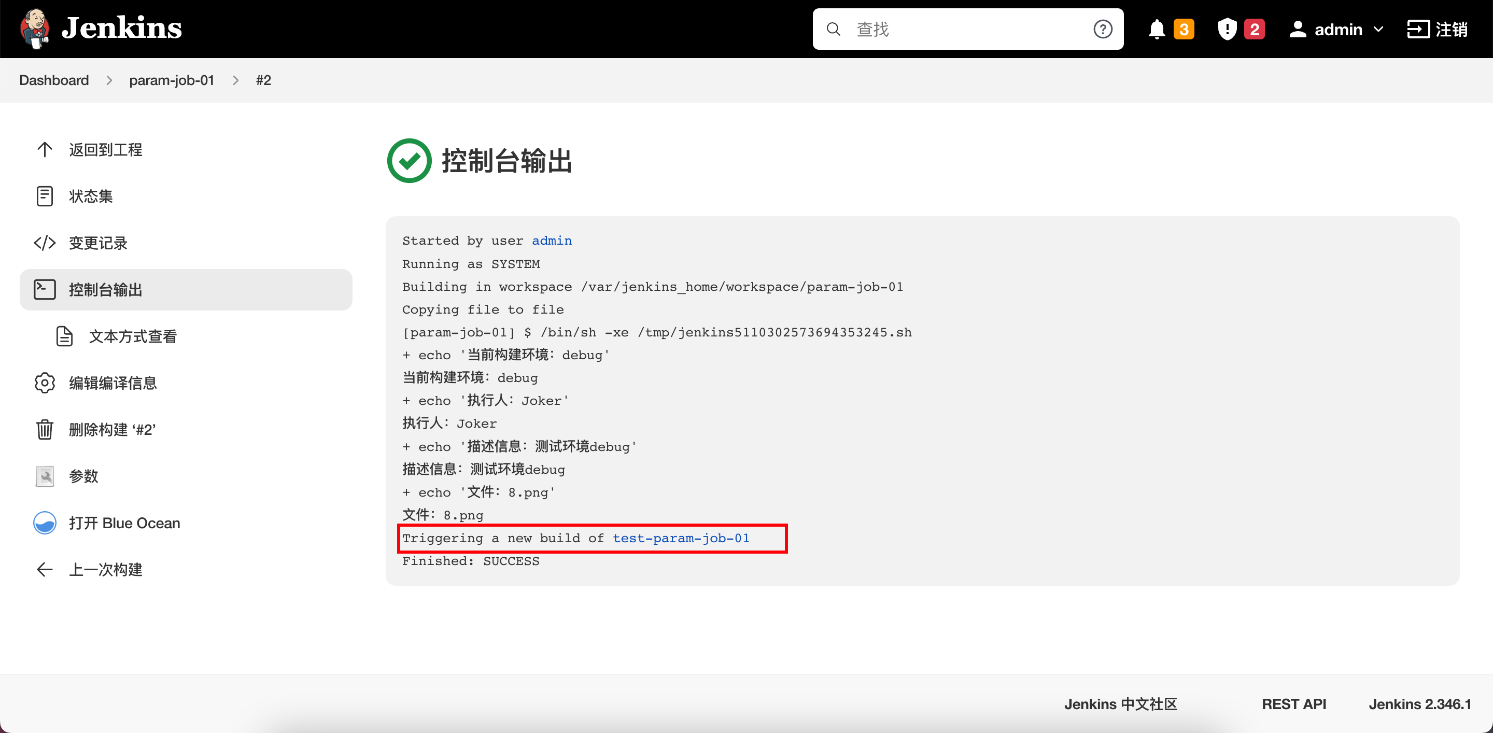Open the security shield warning icon

(1227, 29)
